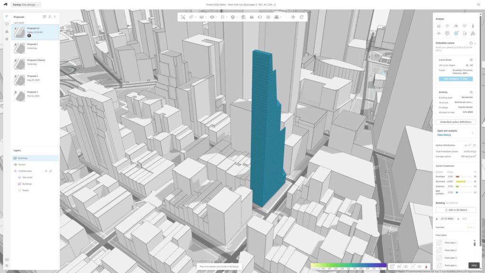This screenshot has width=485, height=273.
Task: Click the Embodied carbon definitions button
Action: (455, 122)
